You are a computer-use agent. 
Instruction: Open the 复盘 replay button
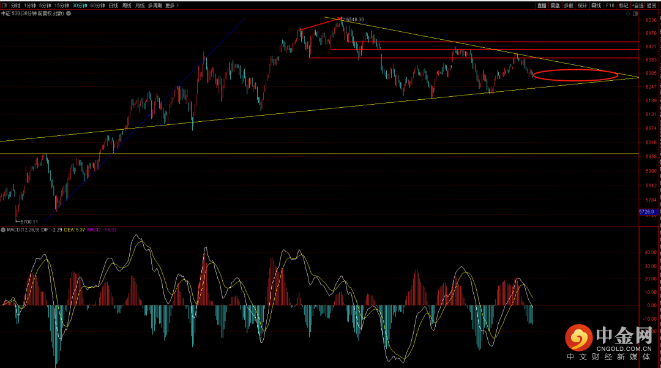[x=555, y=6]
